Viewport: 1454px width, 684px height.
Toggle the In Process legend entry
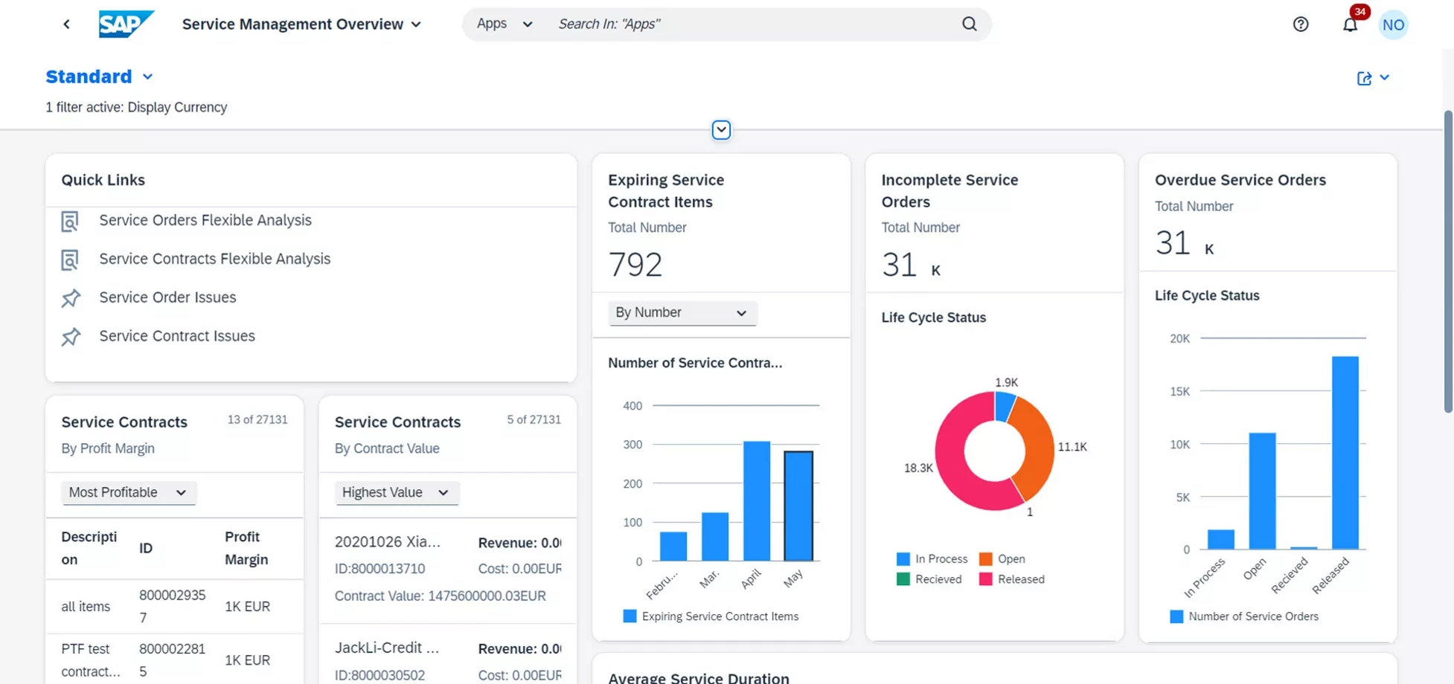tap(932, 558)
